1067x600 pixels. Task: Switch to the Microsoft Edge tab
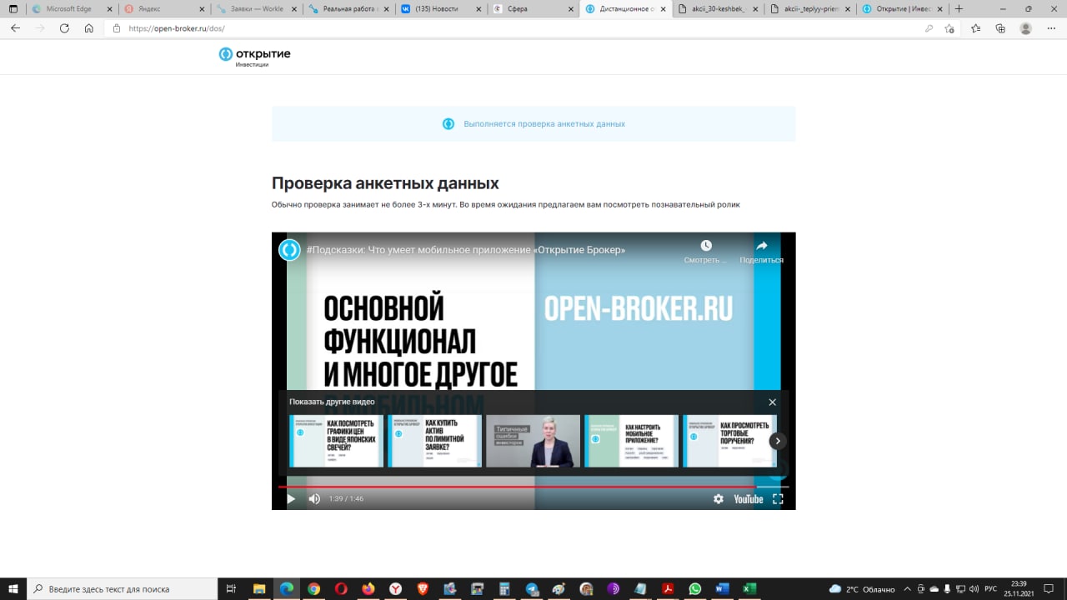tap(70, 8)
